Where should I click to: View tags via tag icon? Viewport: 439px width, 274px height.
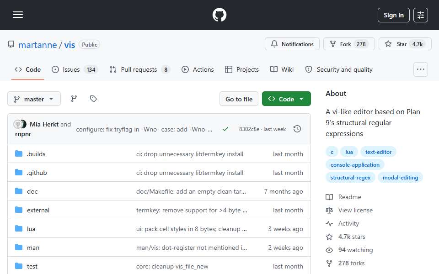point(93,99)
